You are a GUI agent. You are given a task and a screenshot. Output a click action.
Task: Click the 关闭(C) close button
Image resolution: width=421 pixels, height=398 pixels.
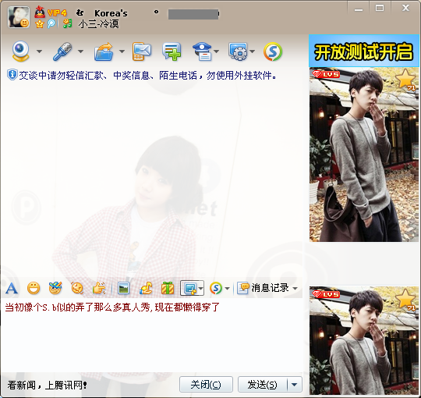(x=206, y=385)
